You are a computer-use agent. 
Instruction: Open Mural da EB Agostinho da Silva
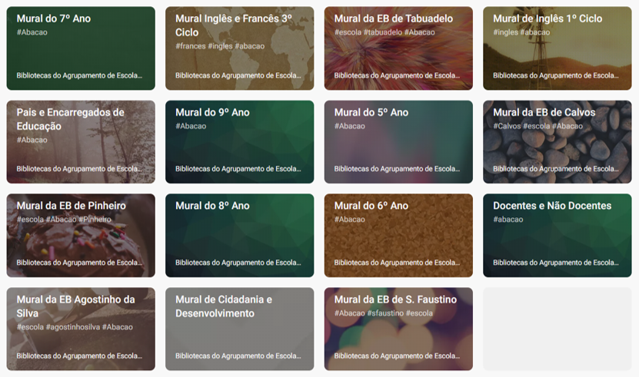click(x=81, y=329)
